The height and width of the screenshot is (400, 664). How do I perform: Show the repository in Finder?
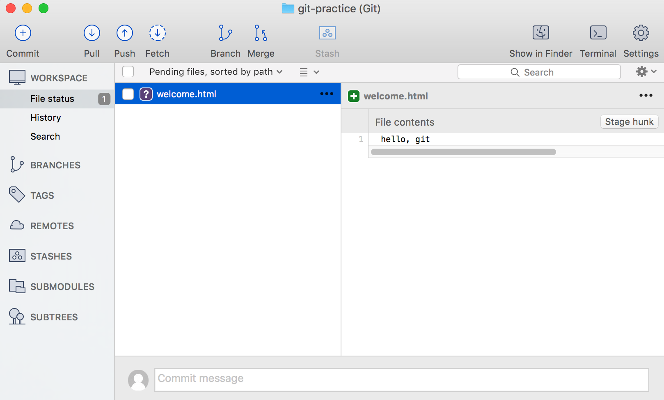[x=540, y=33]
